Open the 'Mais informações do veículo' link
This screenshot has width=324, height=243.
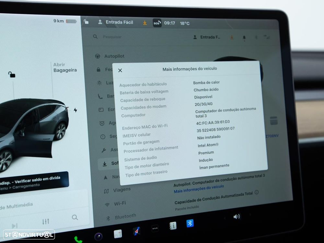click(x=199, y=189)
